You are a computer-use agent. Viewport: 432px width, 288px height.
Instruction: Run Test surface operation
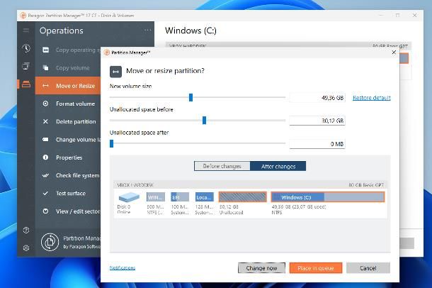coord(67,194)
